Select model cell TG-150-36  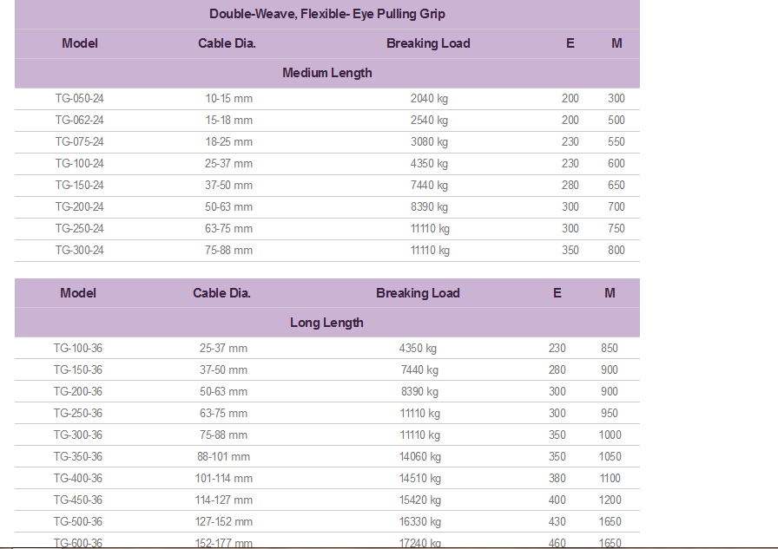point(78,370)
